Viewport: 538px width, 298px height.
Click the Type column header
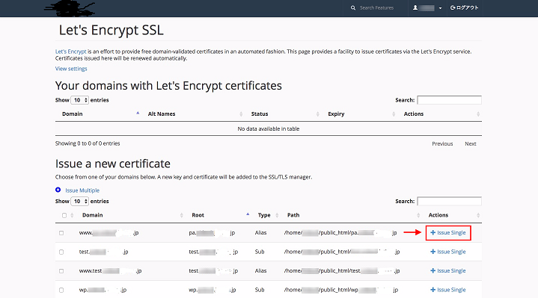264,215
